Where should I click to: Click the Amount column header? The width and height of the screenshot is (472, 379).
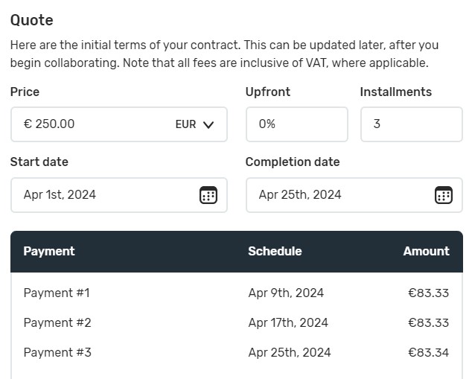(426, 251)
